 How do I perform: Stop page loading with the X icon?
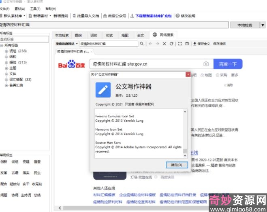(x=164, y=44)
